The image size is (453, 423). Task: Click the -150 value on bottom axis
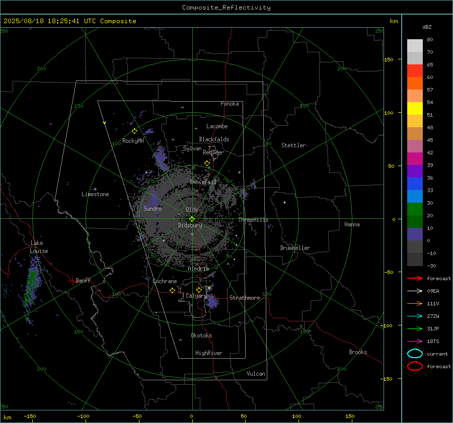click(30, 416)
